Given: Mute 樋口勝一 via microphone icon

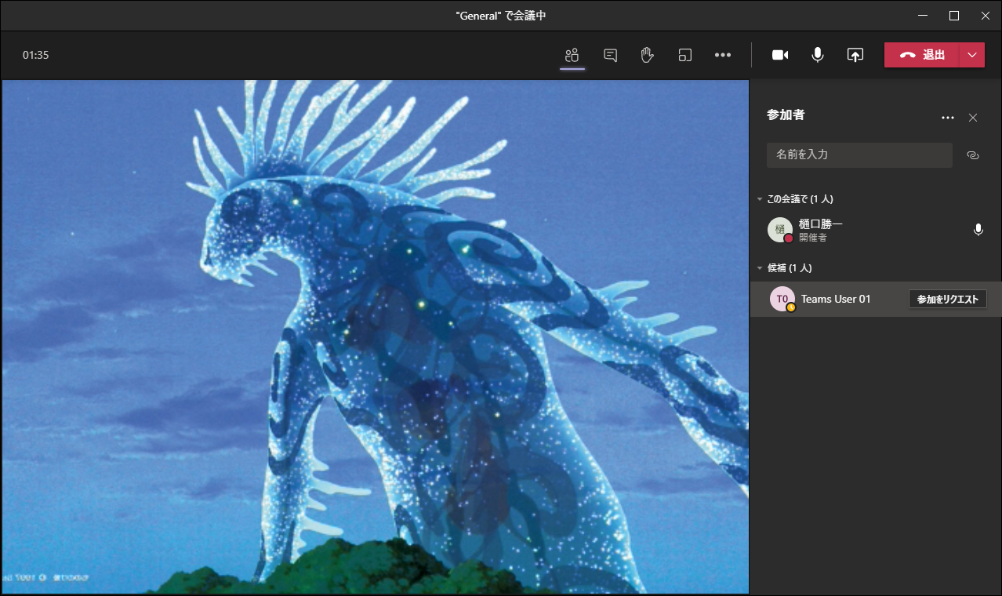Looking at the screenshot, I should pos(978,230).
